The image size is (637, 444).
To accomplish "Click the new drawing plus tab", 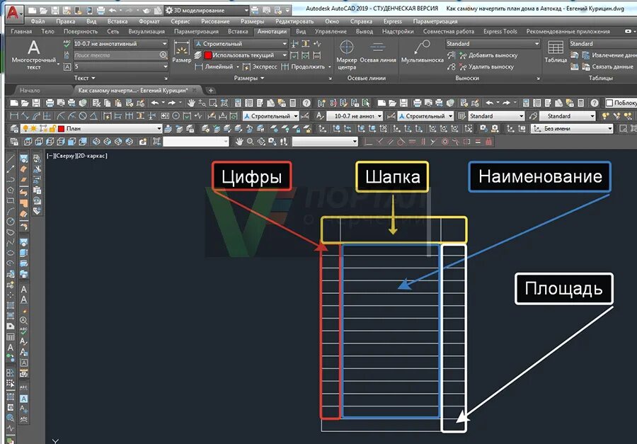I will pyautogui.click(x=210, y=90).
